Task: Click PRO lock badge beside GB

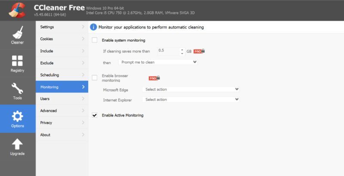Action: click(x=199, y=51)
